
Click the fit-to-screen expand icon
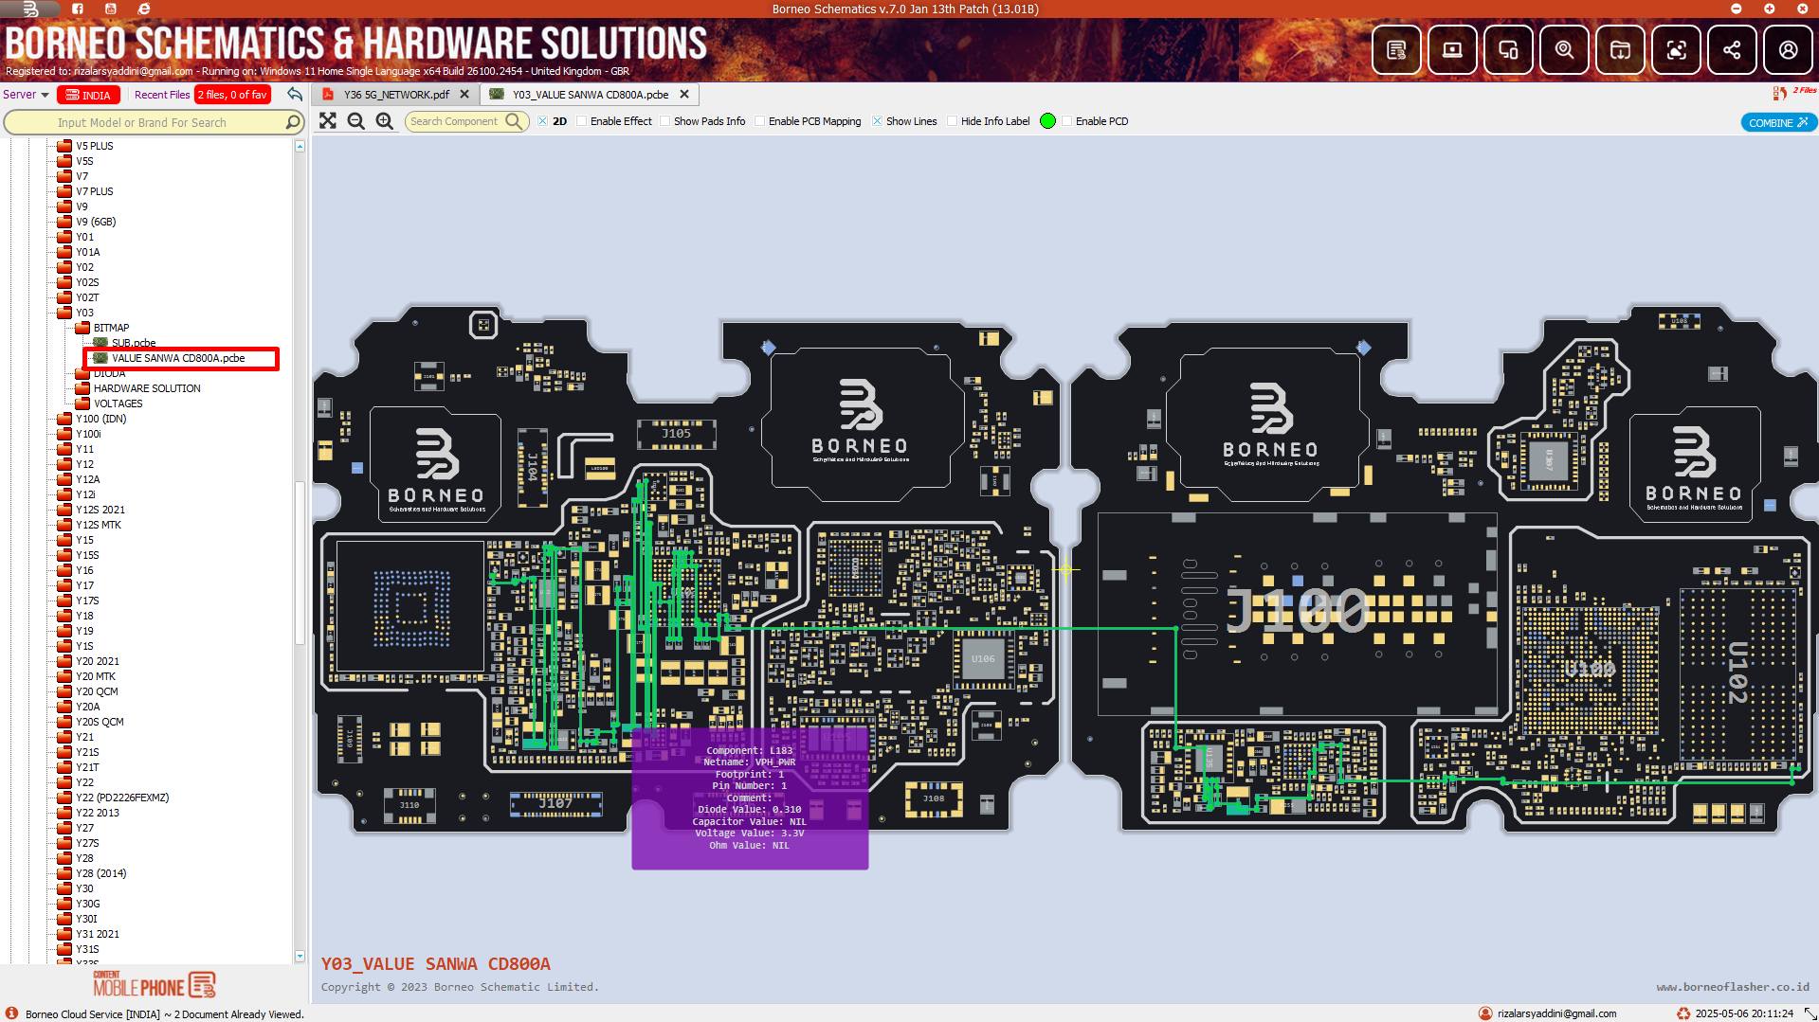tap(328, 121)
